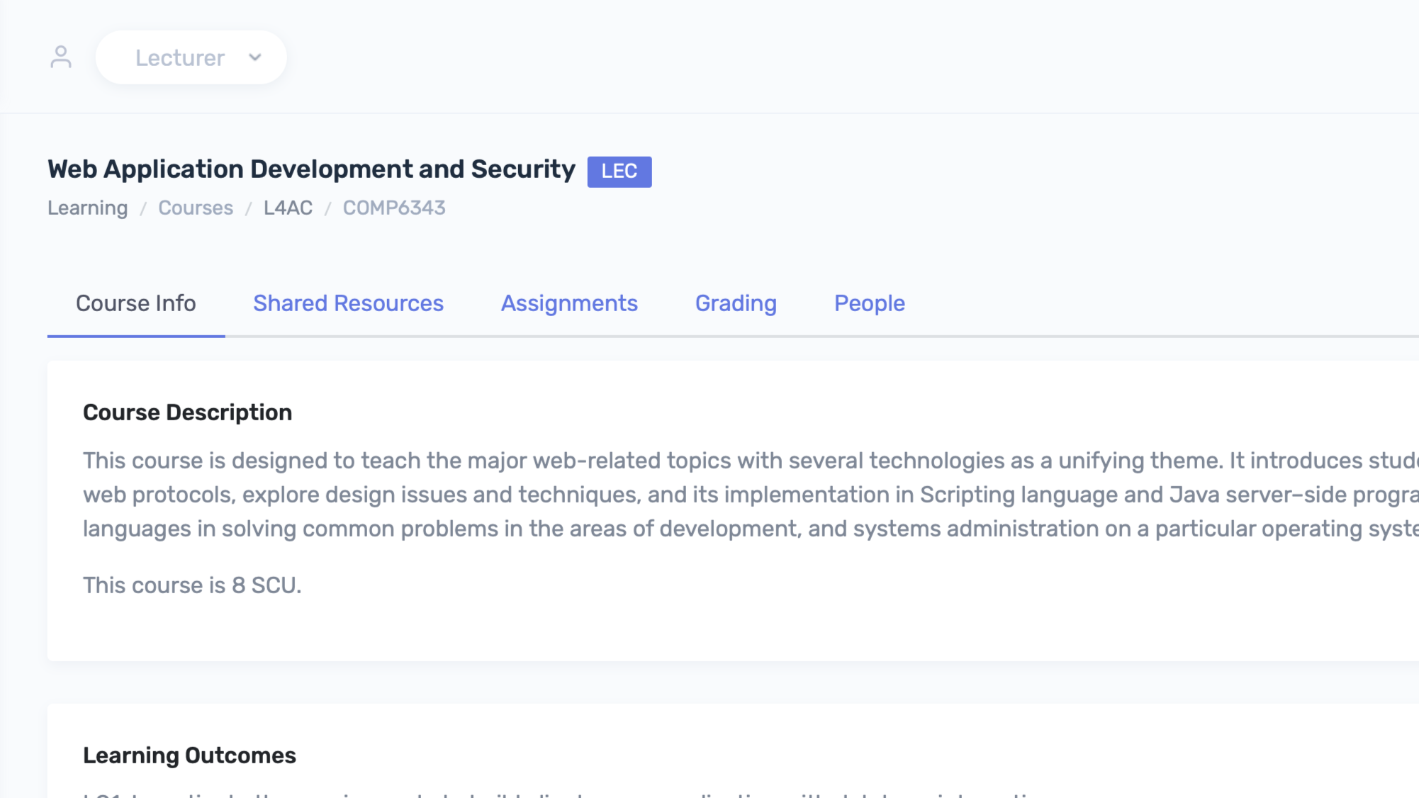The height and width of the screenshot is (798, 1419).
Task: Select the Lecturer role pill
Action: point(180,57)
